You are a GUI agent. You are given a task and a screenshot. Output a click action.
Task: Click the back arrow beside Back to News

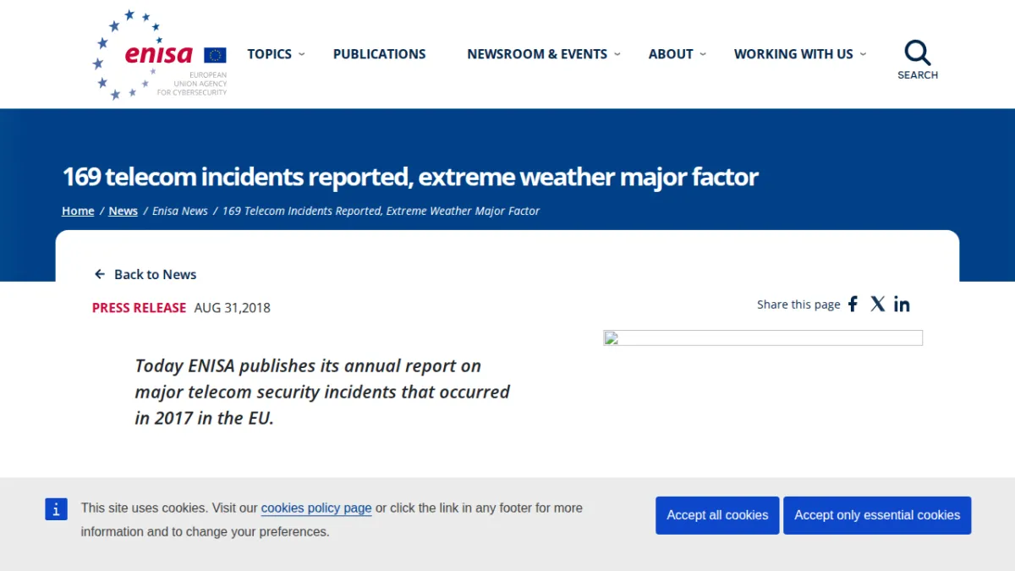(100, 275)
